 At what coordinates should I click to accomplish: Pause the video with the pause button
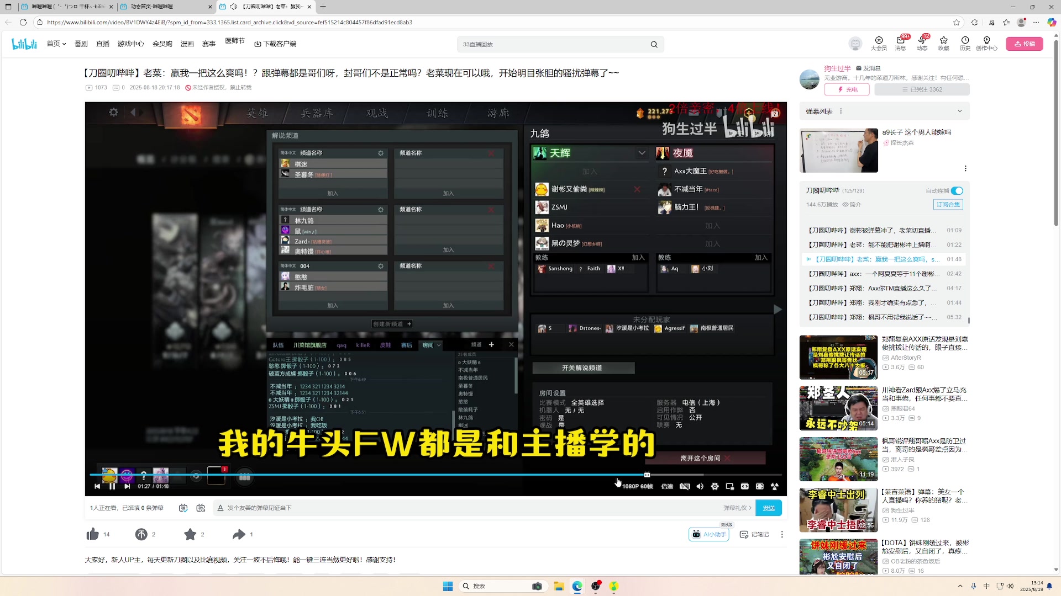point(112,486)
